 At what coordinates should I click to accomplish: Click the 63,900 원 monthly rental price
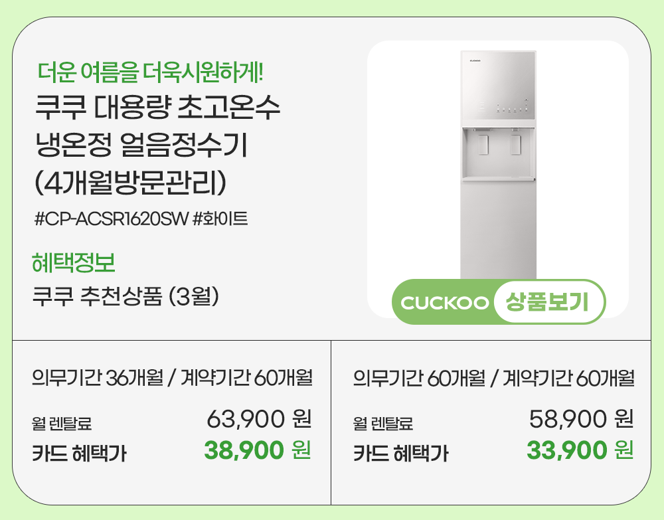259,420
